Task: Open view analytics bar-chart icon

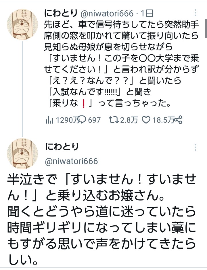Action: (49, 120)
